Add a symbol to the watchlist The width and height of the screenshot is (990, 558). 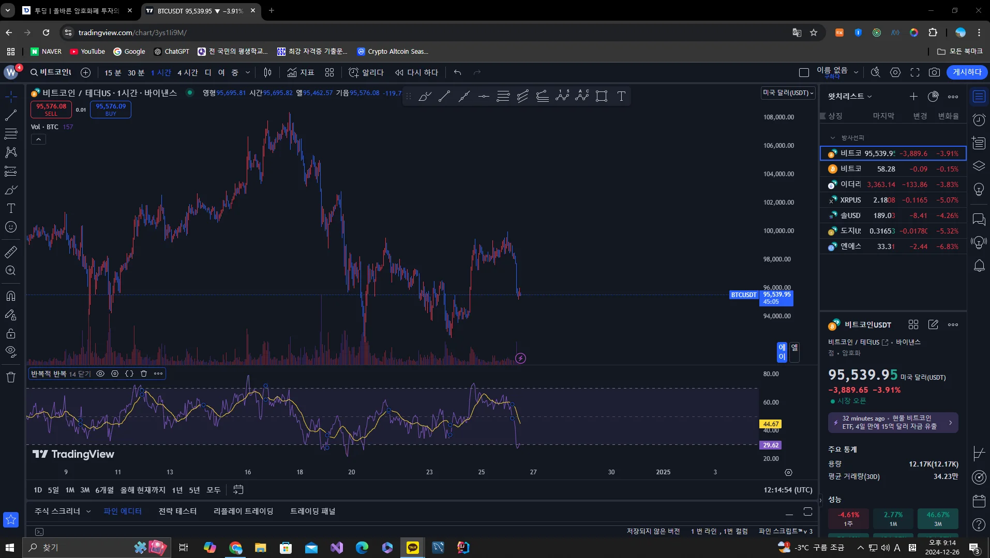913,96
